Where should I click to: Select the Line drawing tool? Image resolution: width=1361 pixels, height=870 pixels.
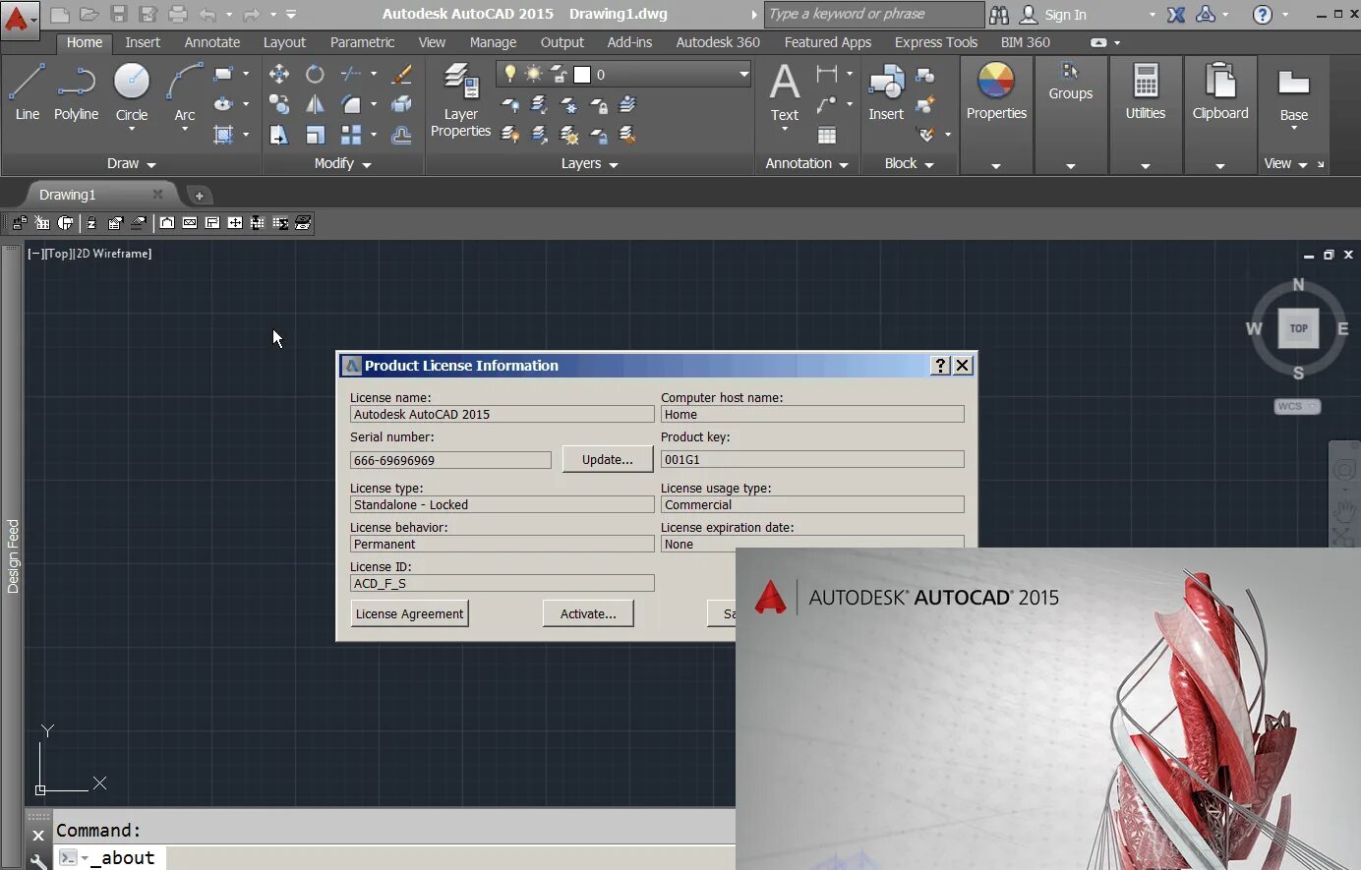[28, 93]
